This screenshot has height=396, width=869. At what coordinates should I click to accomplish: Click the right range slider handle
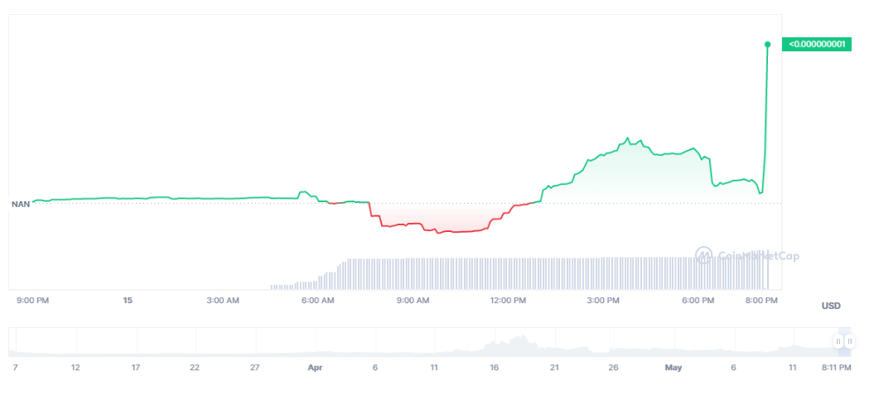[x=850, y=341]
